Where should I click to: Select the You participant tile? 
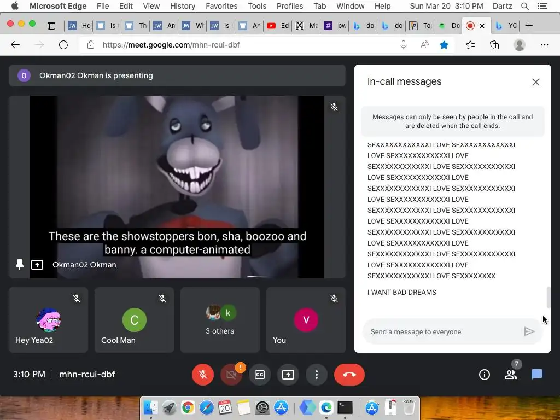click(x=306, y=319)
